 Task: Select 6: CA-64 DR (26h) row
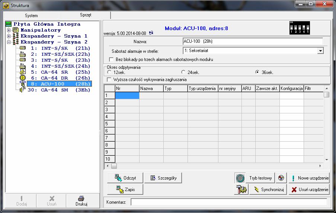pyautogui.click(x=60, y=78)
